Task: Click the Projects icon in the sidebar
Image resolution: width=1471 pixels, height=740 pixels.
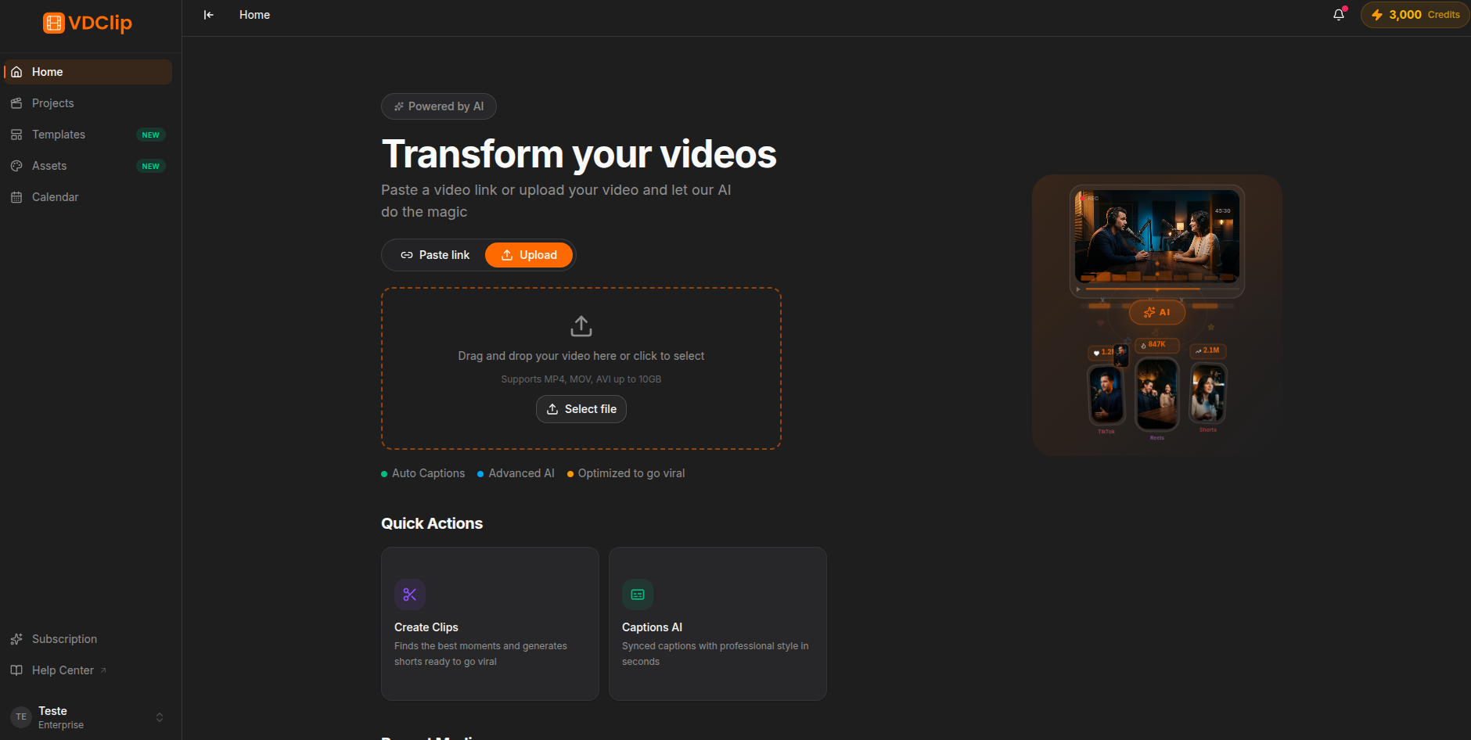Action: click(x=16, y=103)
